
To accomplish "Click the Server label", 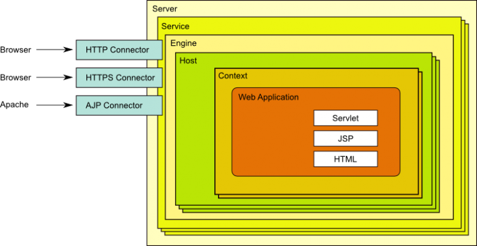I will coord(165,9).
